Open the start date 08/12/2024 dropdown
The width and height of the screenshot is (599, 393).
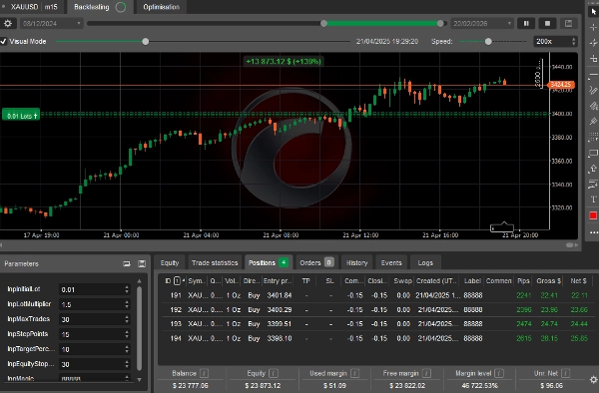click(52, 23)
